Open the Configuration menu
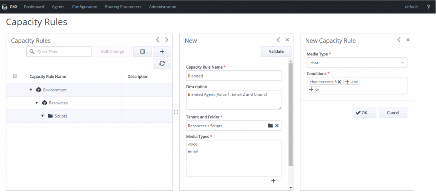 point(85,7)
